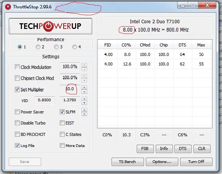
Task: Raise Set Multiplier with up arrow
Action: [85, 87]
